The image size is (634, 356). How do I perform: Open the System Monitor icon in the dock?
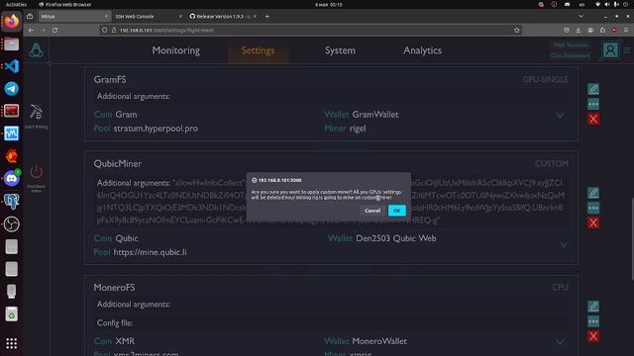[x=11, y=133]
